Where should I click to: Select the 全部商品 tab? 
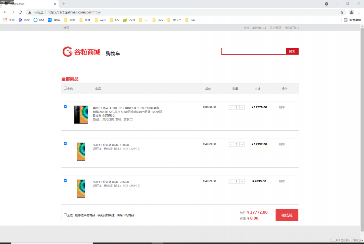[x=70, y=79]
